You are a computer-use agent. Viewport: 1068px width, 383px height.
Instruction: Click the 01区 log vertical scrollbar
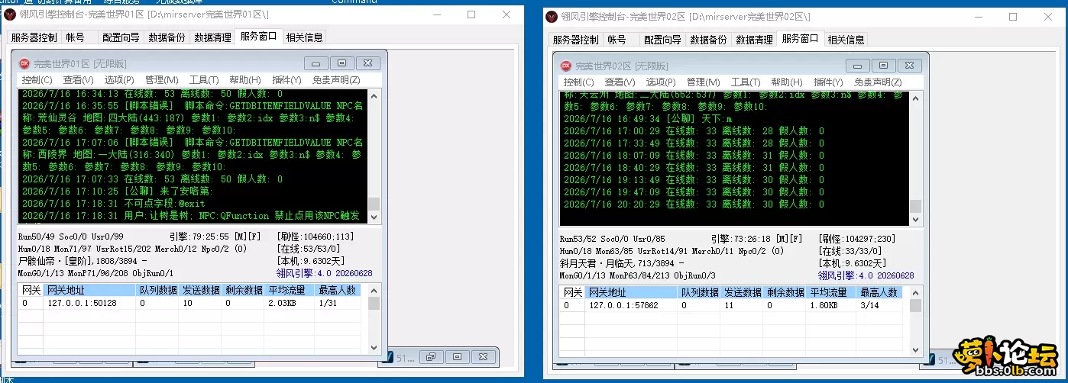click(374, 156)
